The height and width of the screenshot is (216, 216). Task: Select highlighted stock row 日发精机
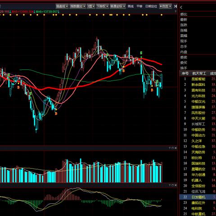198,197
